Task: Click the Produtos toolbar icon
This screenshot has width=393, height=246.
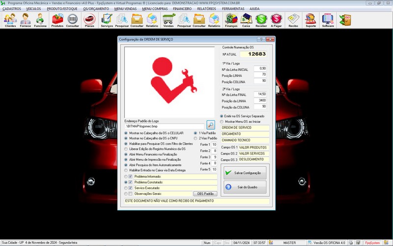Action: 57,20
